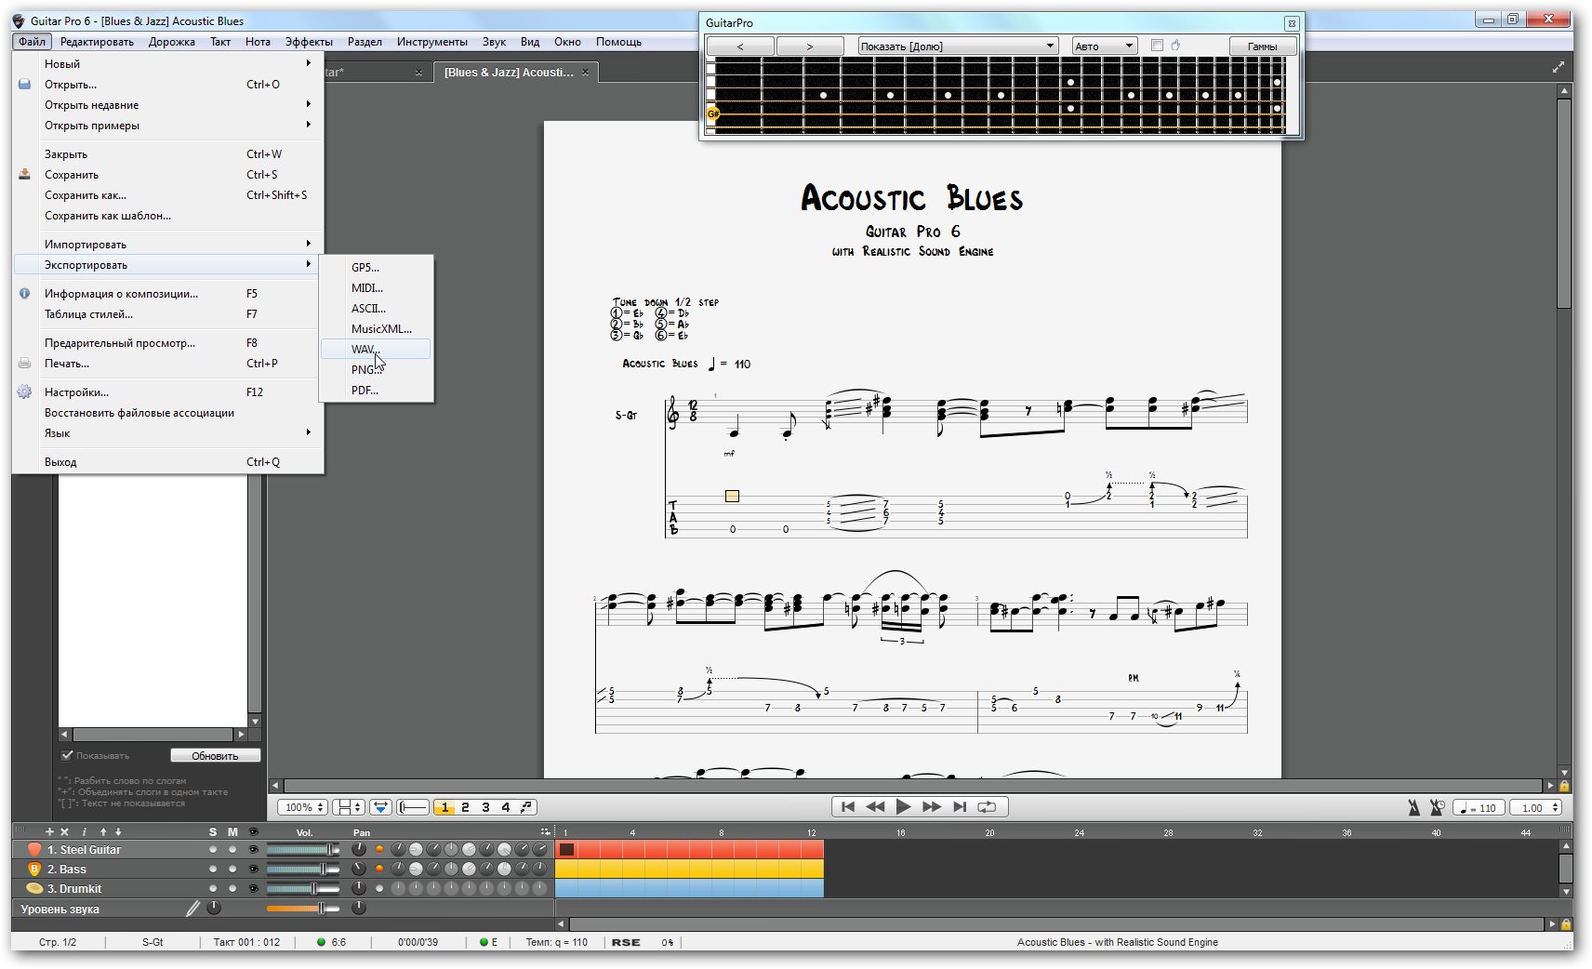
Task: Select voice 2
Action: 465,807
